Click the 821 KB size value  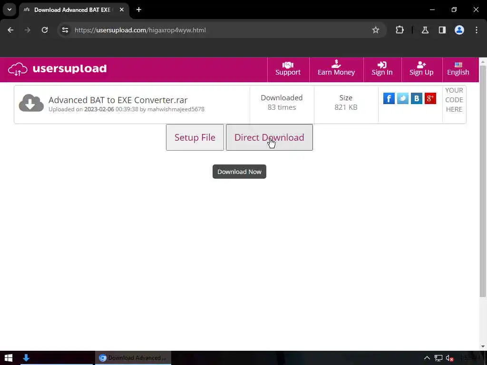(346, 107)
